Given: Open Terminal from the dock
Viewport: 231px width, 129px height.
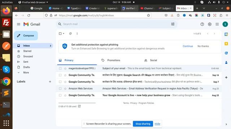Looking at the screenshot, I should point(6,105).
